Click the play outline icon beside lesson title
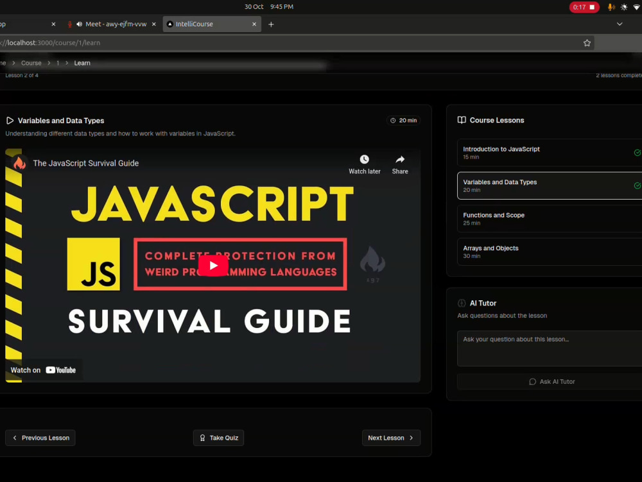 point(10,121)
